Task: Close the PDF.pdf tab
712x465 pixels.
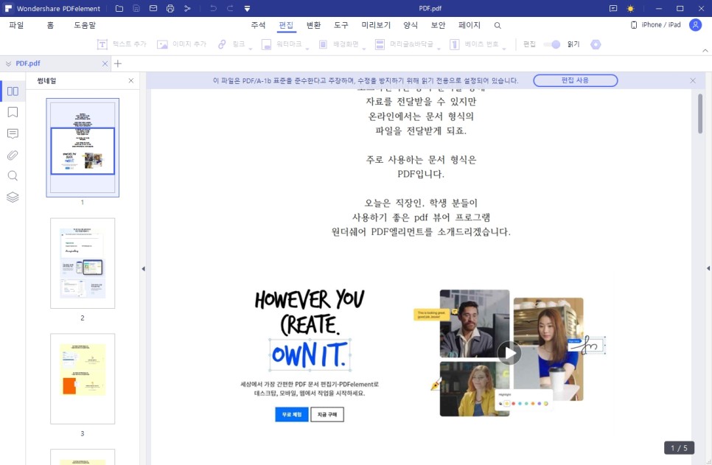Action: click(105, 63)
